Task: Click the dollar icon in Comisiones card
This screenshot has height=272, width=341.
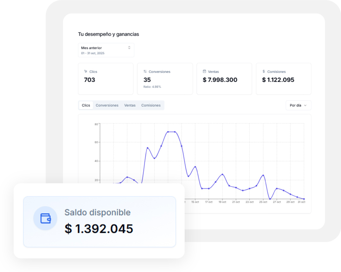Action: (x=264, y=72)
